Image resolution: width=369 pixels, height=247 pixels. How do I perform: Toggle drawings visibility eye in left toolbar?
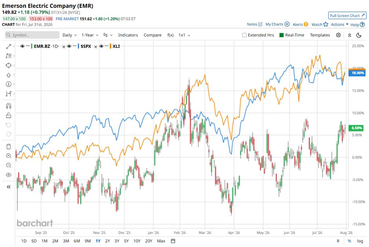[9, 175]
